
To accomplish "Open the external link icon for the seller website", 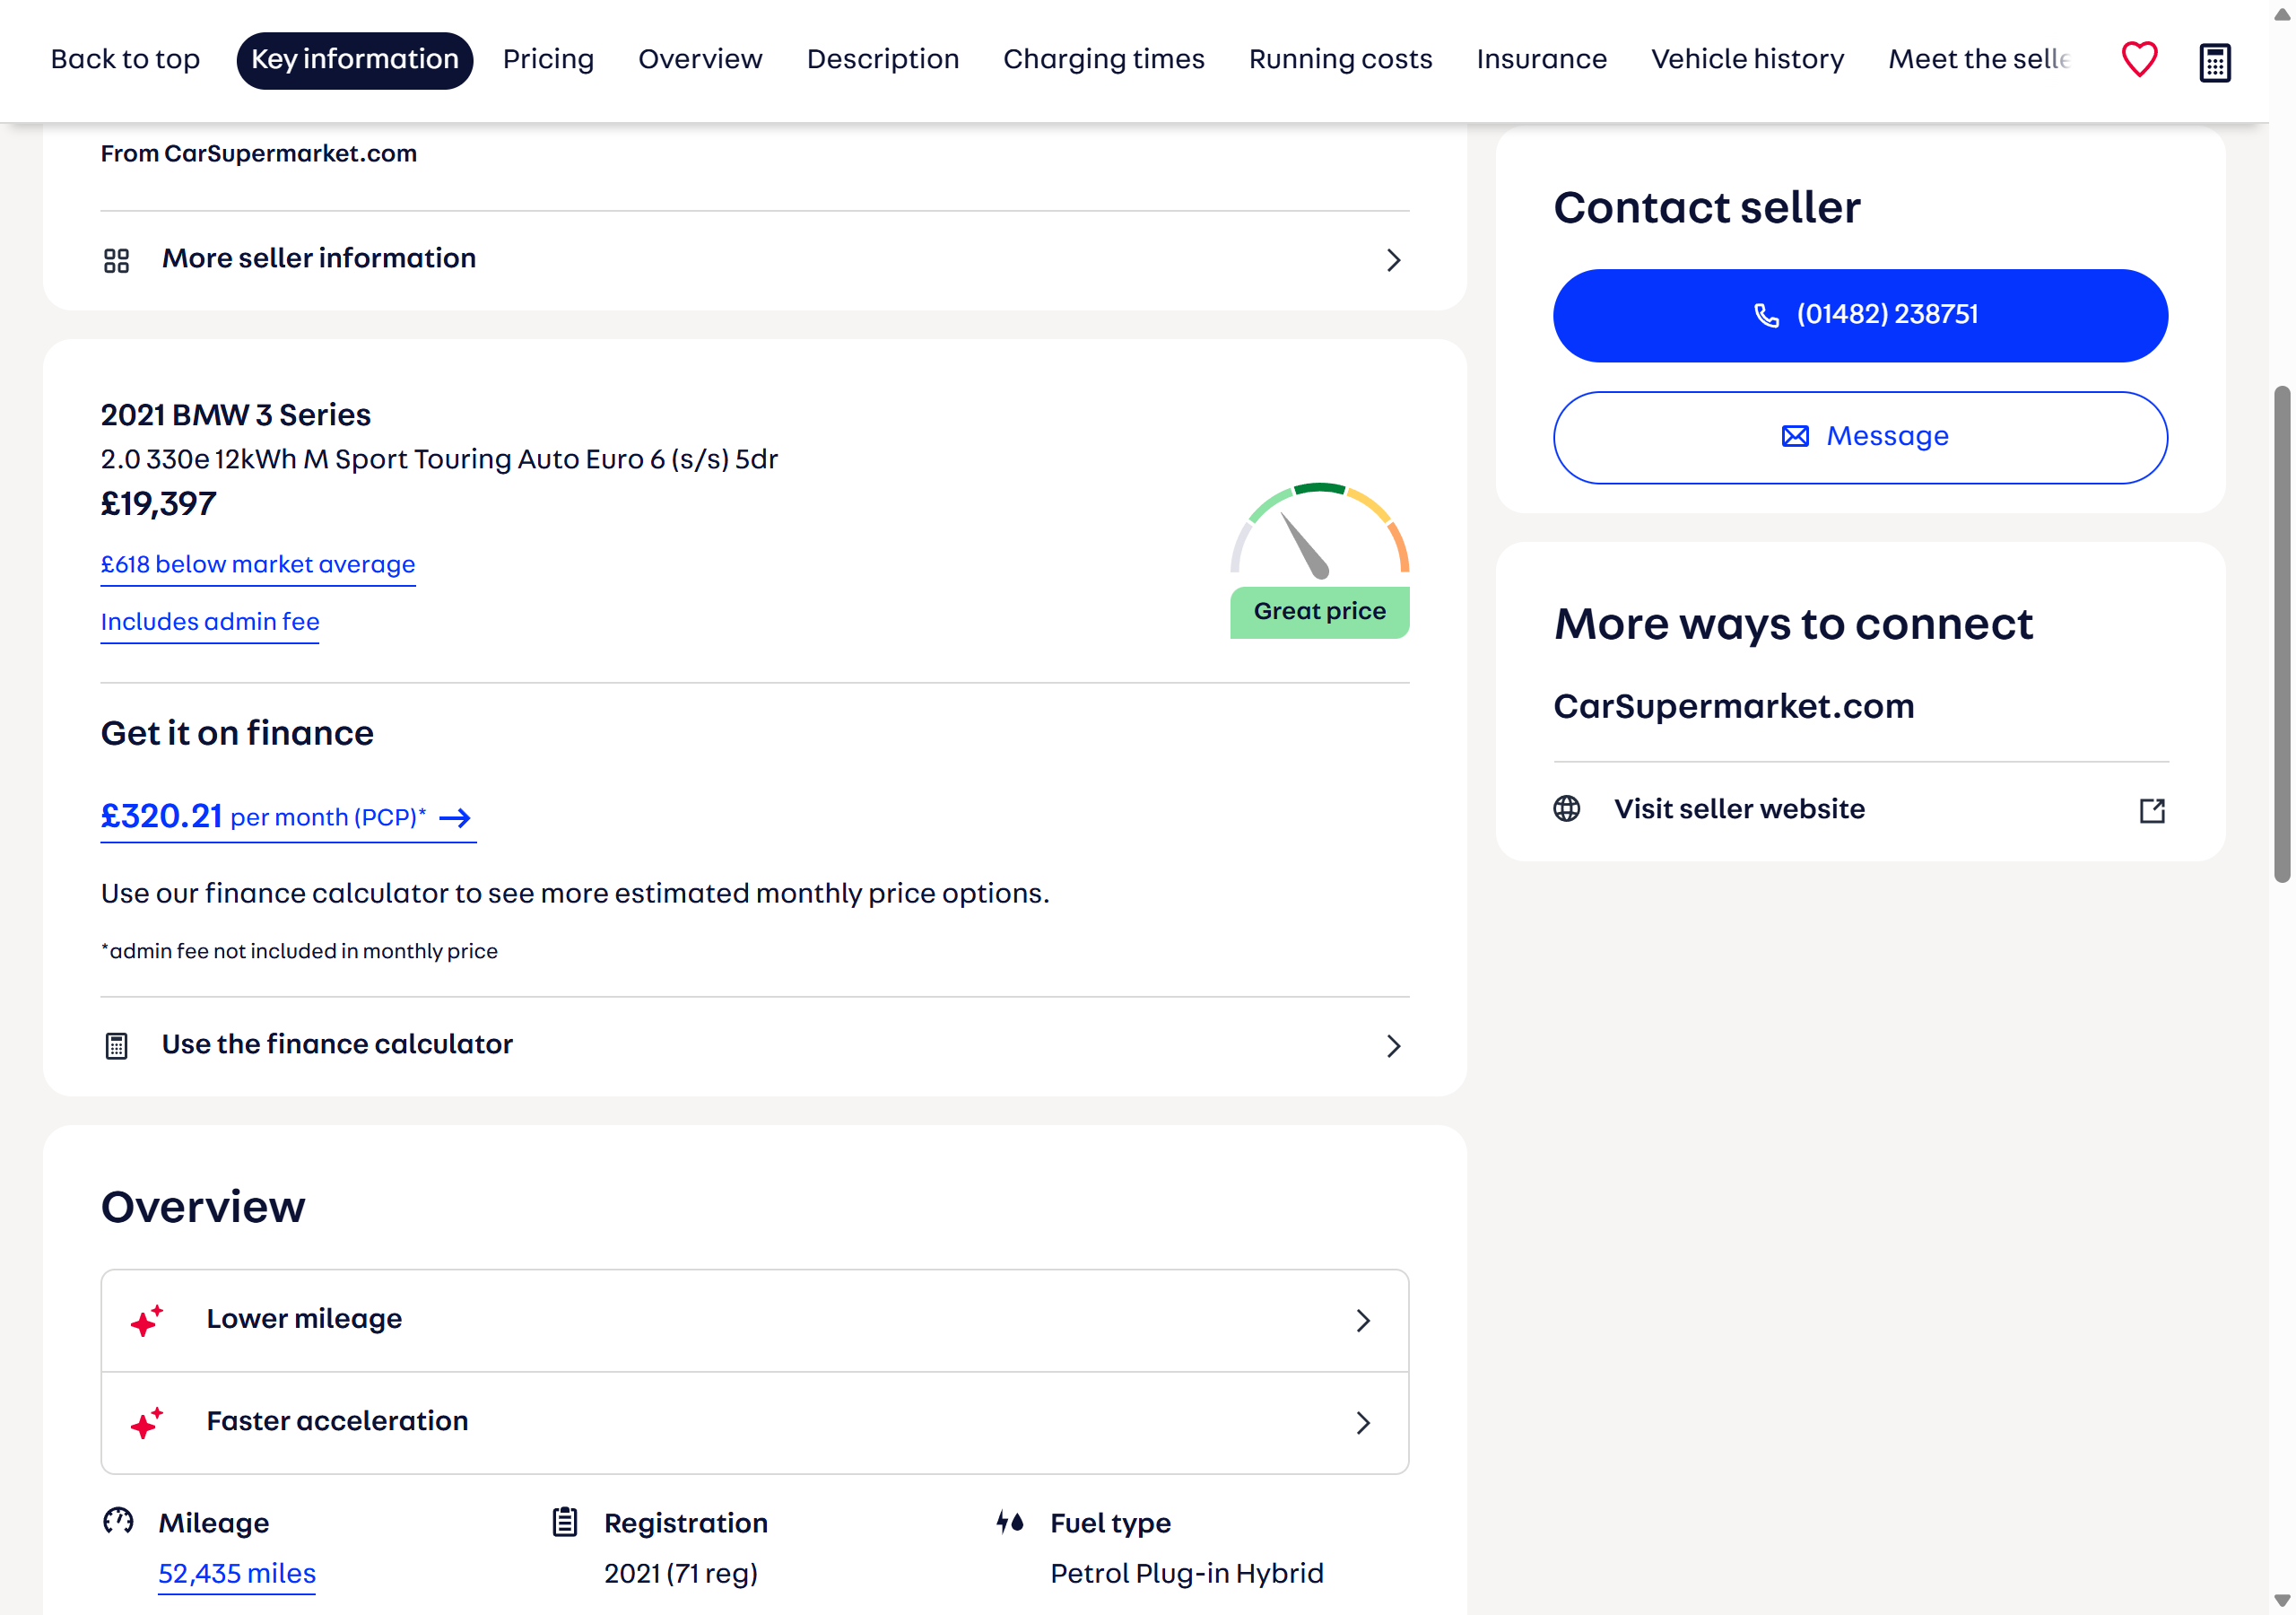I will tap(2152, 810).
